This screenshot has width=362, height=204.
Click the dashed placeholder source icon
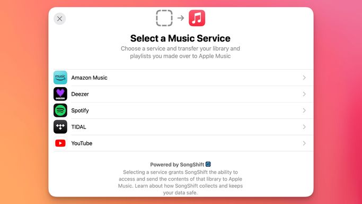click(164, 18)
